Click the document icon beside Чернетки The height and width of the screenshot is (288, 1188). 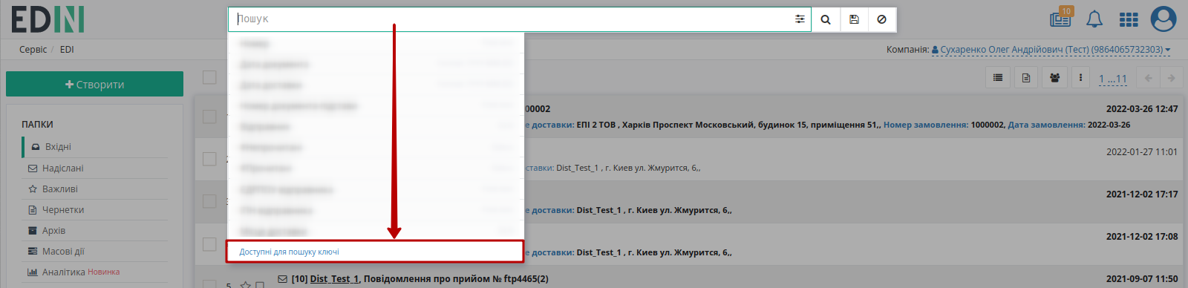(33, 210)
